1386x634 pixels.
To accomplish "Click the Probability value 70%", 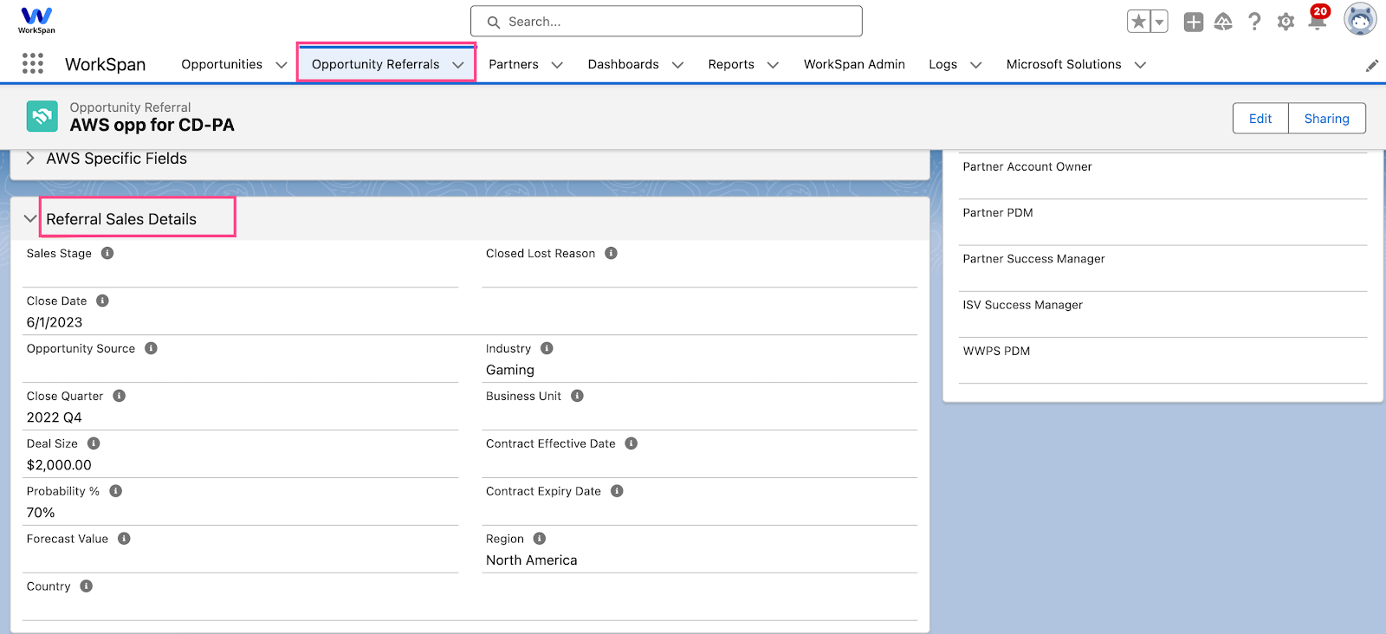I will tap(41, 513).
